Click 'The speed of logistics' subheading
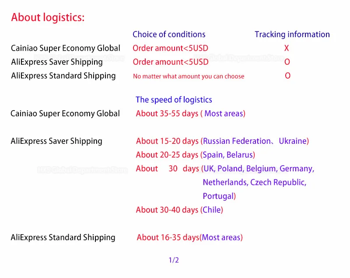This screenshot has width=350, height=278. click(x=174, y=100)
